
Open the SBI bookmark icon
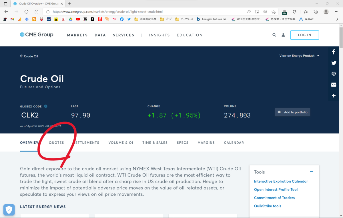(49, 19)
